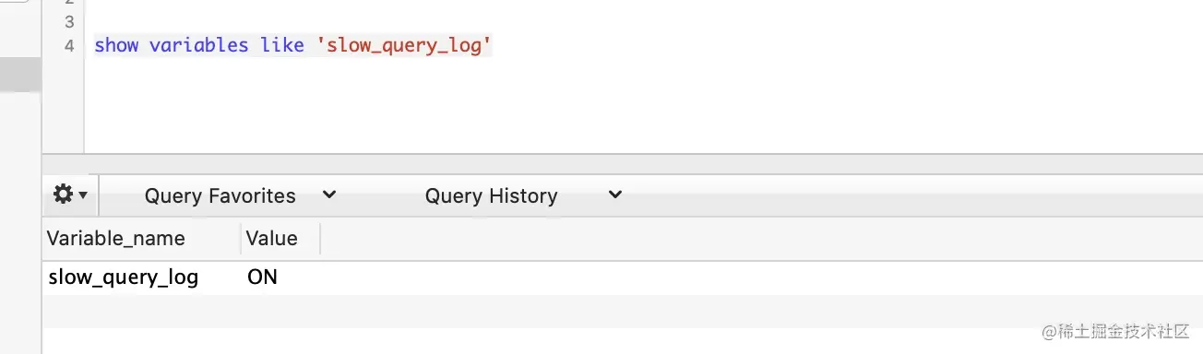
Task: Click the 'show' keyword in the query
Action: click(x=117, y=45)
